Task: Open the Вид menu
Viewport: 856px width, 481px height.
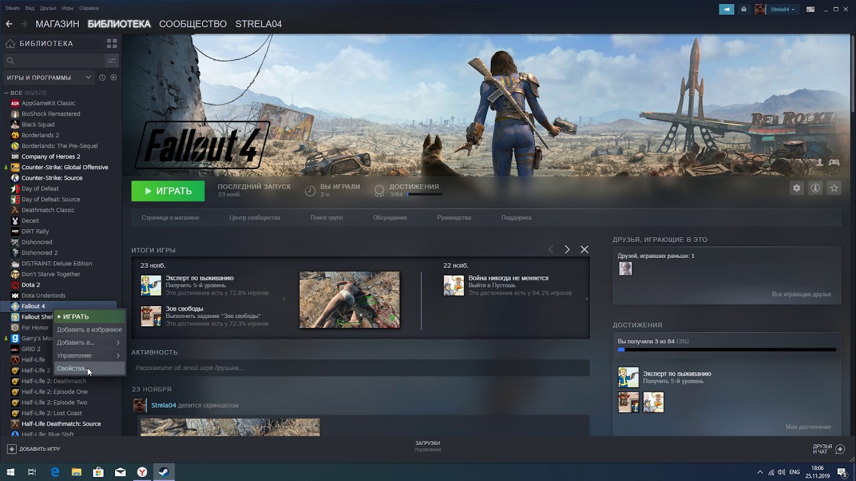Action: tap(30, 8)
